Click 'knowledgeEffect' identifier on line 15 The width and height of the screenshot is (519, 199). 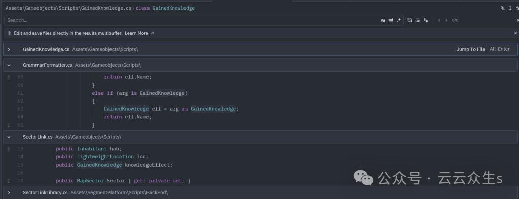click(147, 165)
